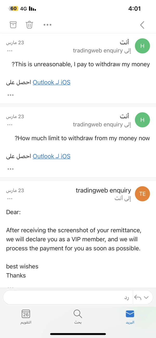Open Outlook for iOS link in first message

51,82
